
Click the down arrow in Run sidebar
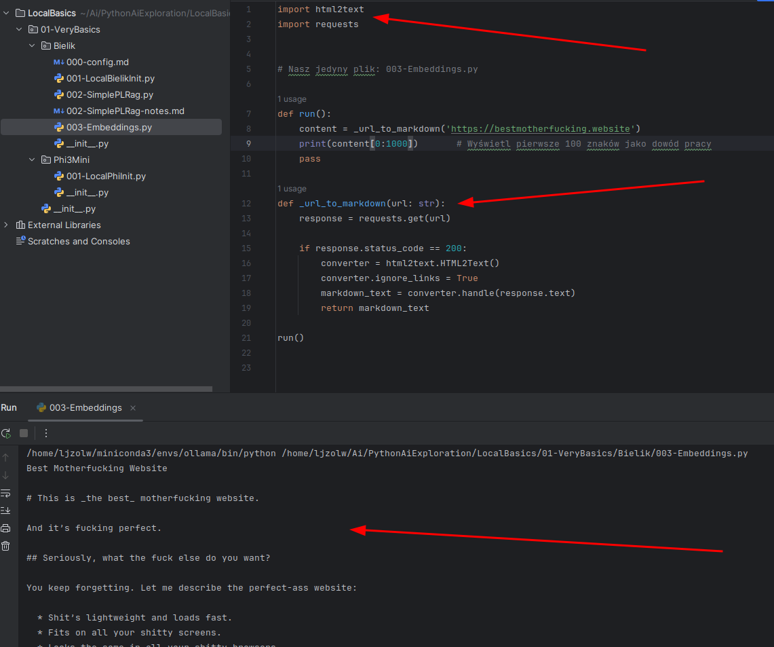coord(6,475)
